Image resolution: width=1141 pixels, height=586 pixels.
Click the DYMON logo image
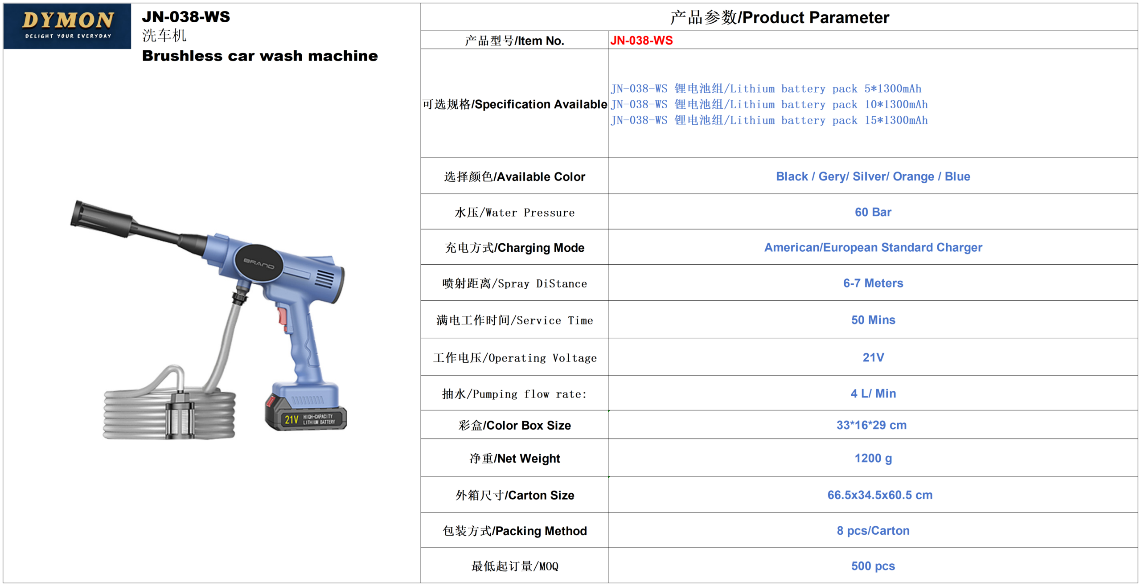pos(67,26)
